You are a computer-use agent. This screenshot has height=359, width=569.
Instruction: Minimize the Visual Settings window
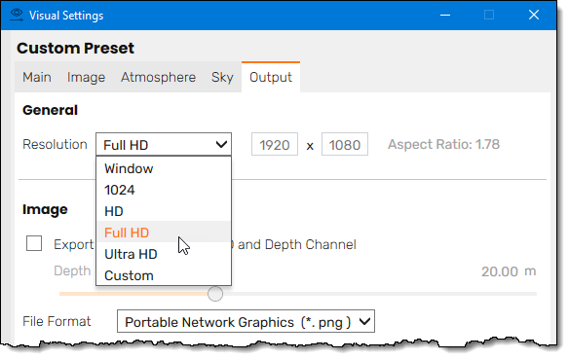point(445,16)
